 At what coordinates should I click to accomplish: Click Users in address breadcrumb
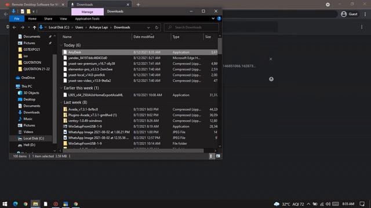pos(79,27)
